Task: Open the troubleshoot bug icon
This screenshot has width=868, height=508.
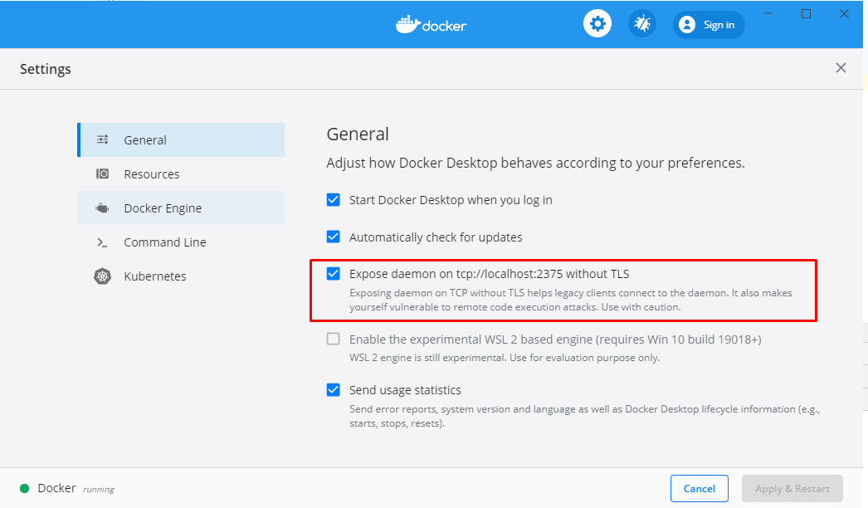Action: click(x=641, y=24)
